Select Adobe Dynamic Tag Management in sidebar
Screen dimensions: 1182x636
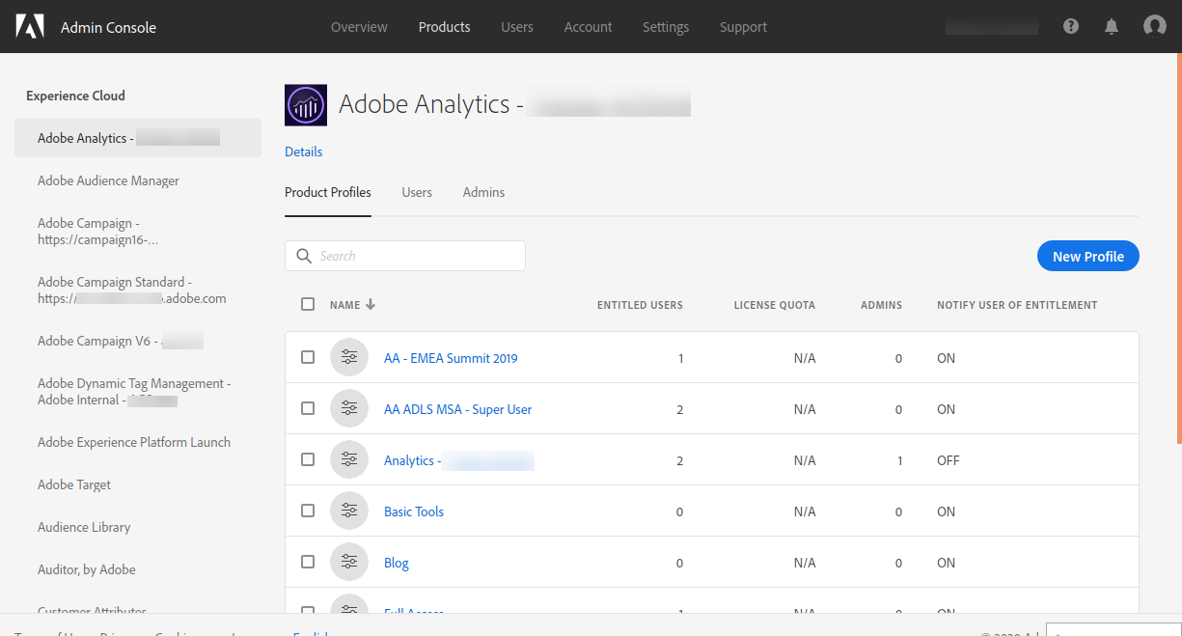click(134, 392)
